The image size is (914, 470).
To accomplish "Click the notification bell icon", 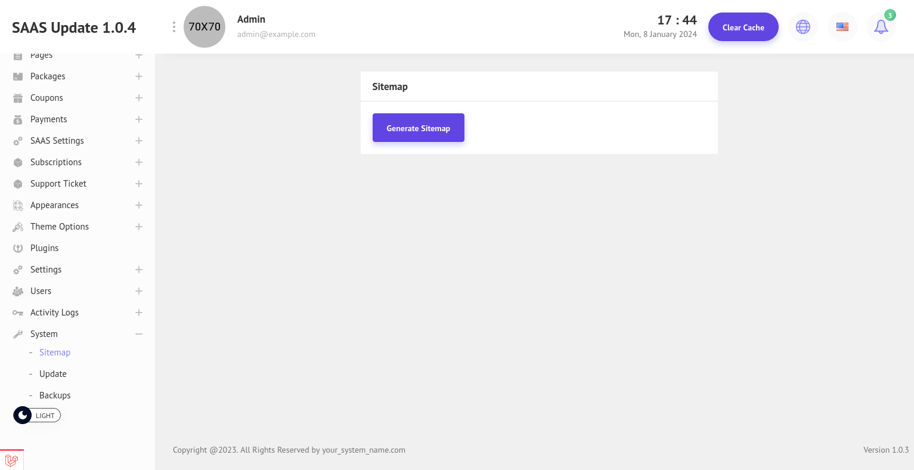I will (x=881, y=27).
